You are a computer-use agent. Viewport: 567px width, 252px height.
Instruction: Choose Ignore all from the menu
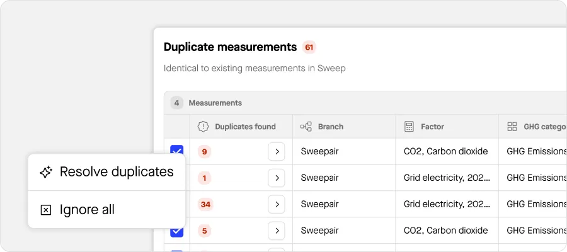tap(87, 210)
